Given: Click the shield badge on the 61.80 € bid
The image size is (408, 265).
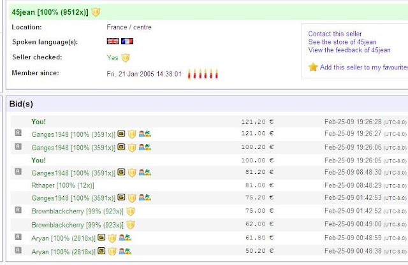Looking at the screenshot, I should (112, 238).
